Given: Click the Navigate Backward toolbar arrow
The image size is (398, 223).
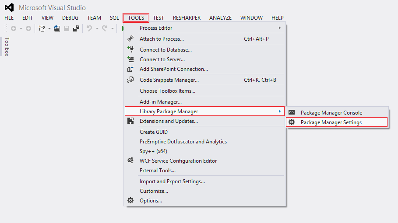Looking at the screenshot, I should [x=14, y=28].
